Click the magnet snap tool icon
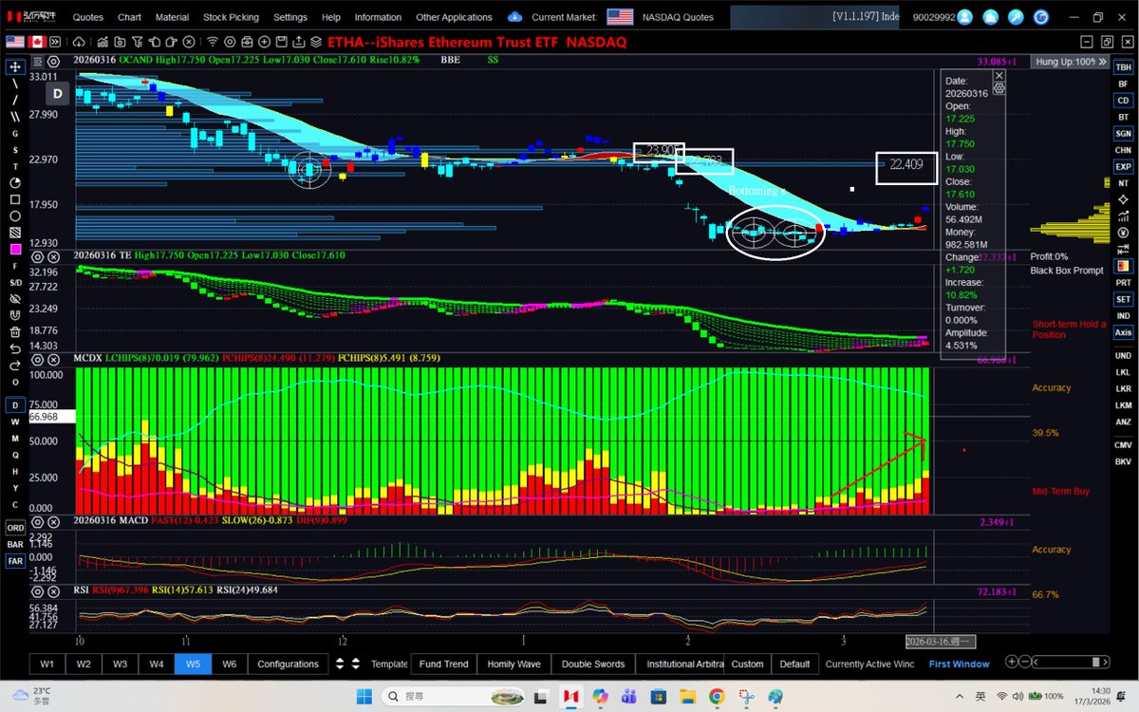Viewport: 1139px width, 712px height. 14,315
